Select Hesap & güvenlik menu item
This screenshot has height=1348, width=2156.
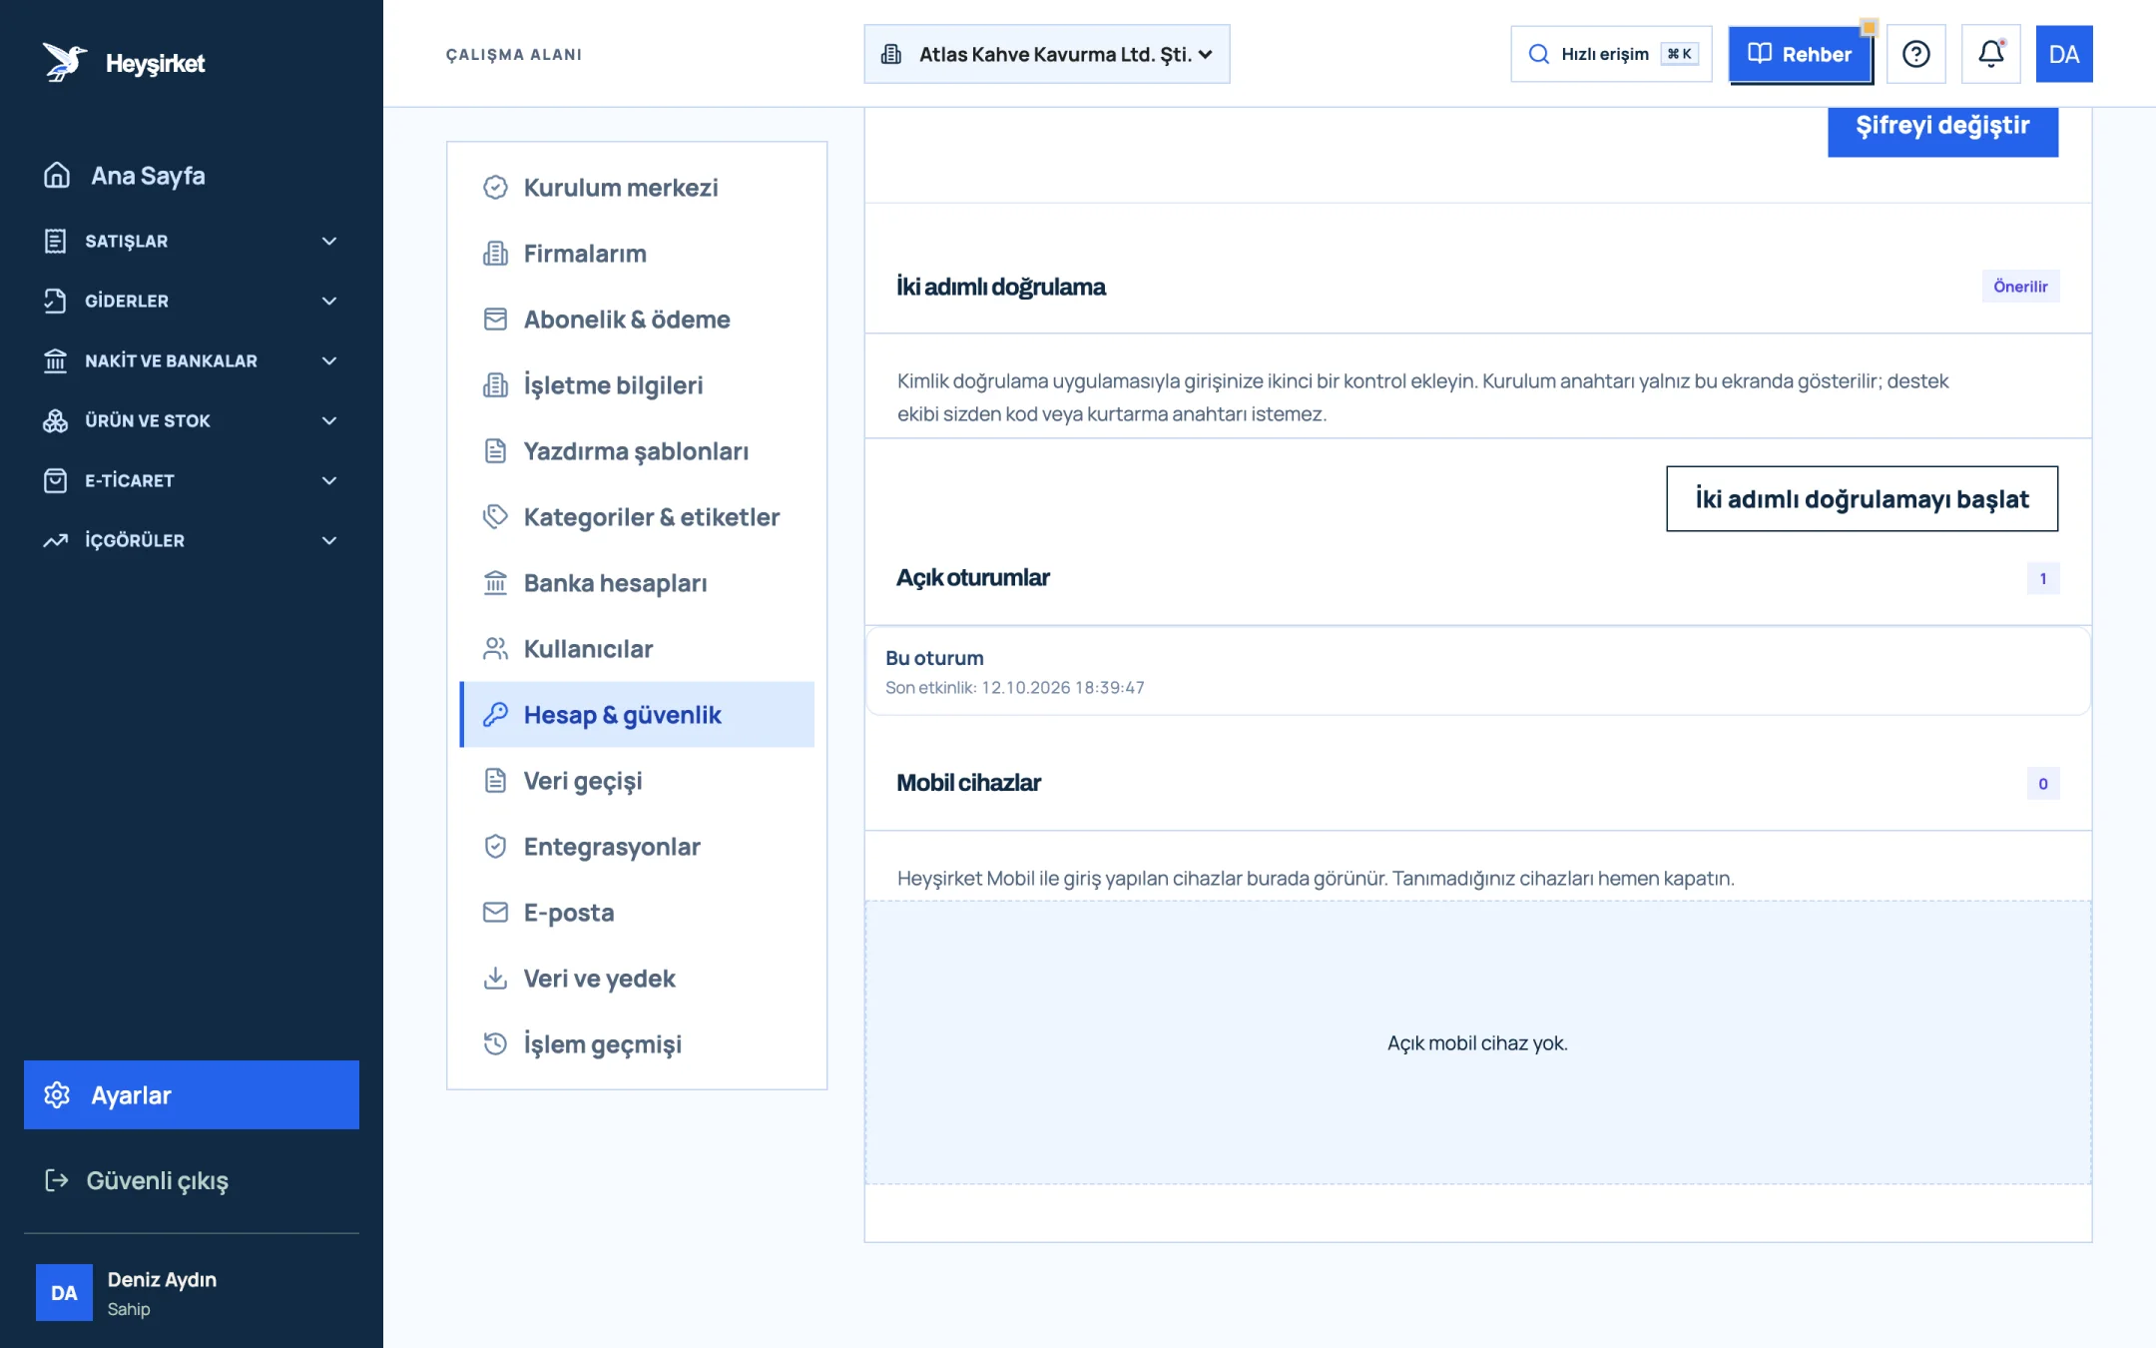click(x=637, y=714)
